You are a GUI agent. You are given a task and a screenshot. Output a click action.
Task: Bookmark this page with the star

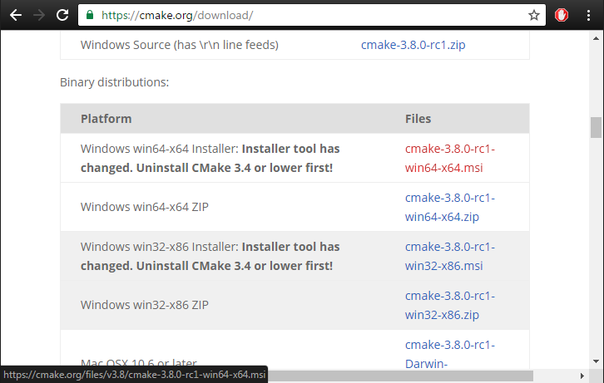(x=534, y=16)
